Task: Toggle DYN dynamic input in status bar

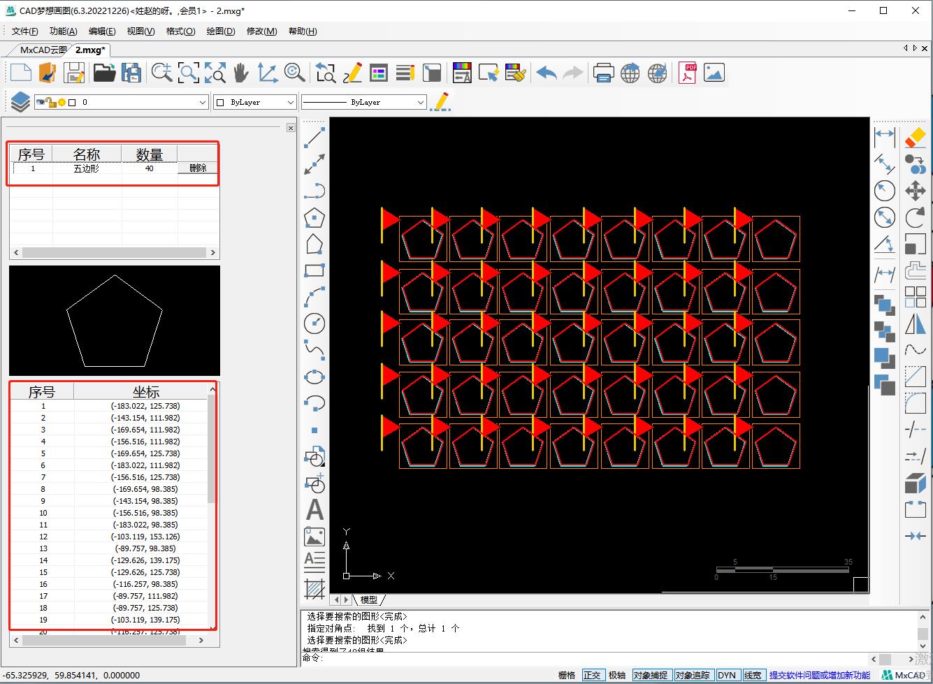Action: click(x=727, y=675)
